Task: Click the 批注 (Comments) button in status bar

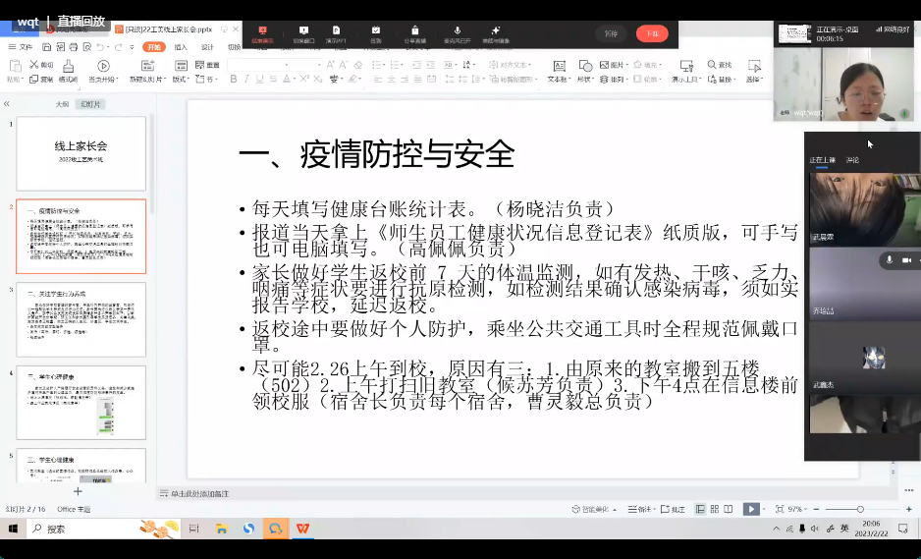Action: pyautogui.click(x=674, y=509)
